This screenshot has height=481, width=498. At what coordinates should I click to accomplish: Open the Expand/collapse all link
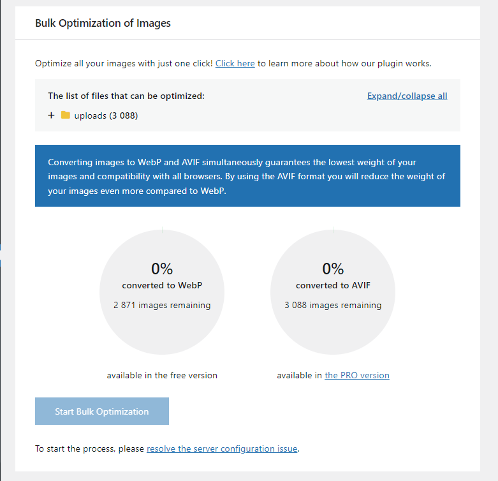click(x=407, y=96)
